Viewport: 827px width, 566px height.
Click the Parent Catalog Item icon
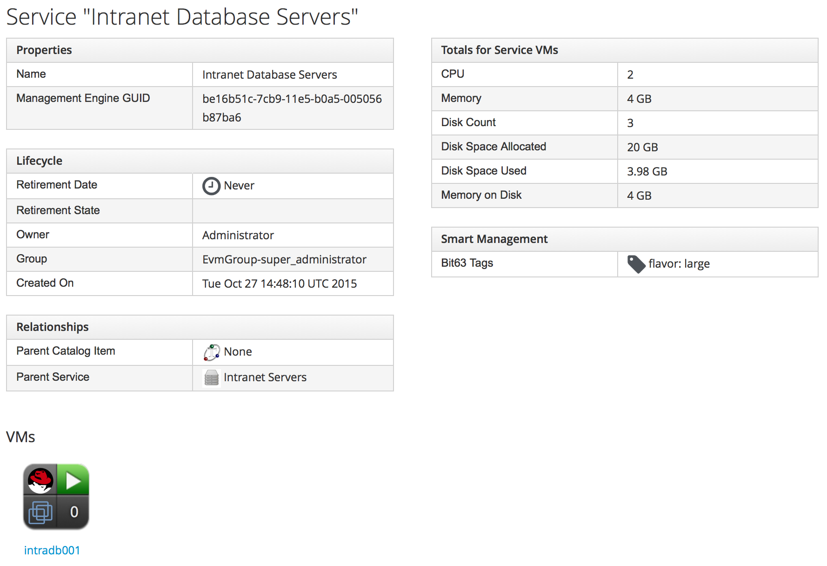(212, 352)
